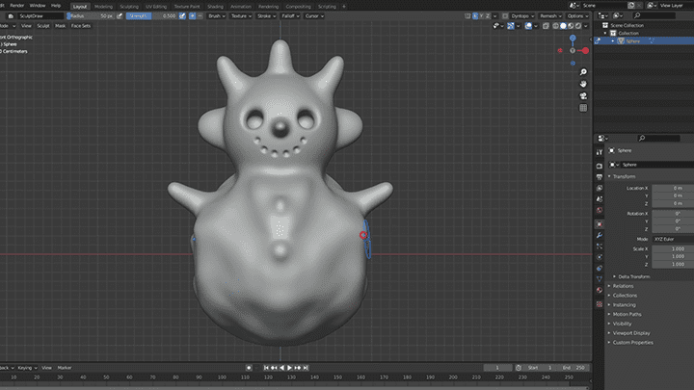The height and width of the screenshot is (390, 694).
Task: Open the rotation Mode XYZ Euler dropdown
Action: [673, 239]
